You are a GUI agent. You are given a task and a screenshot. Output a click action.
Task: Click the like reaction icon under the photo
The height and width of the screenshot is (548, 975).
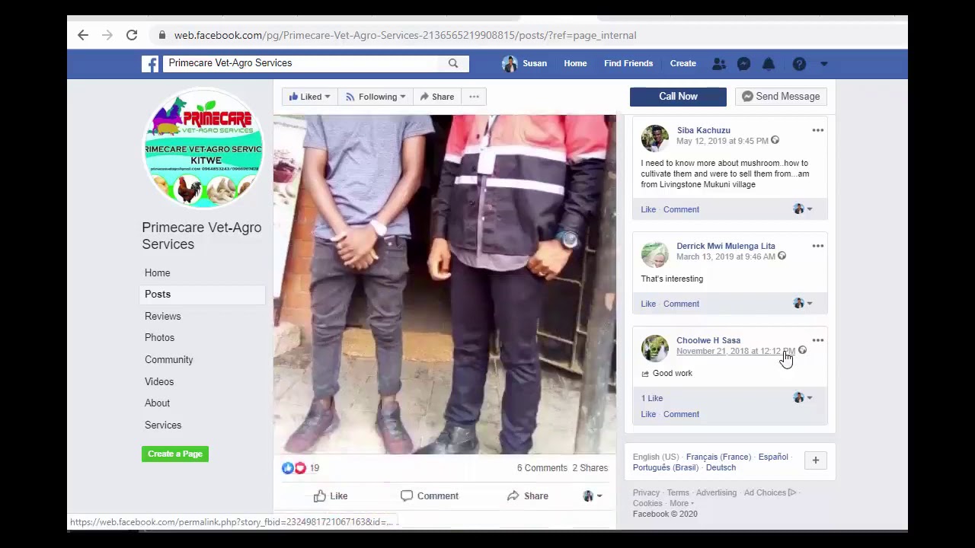click(x=288, y=468)
